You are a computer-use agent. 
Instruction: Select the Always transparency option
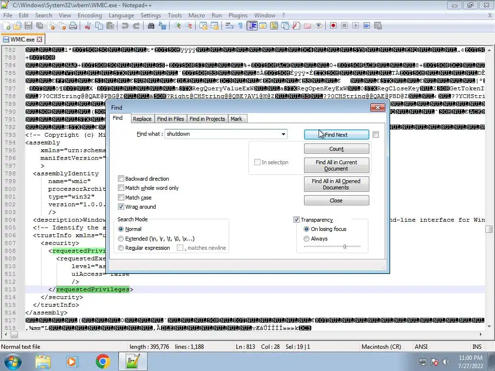(306, 239)
